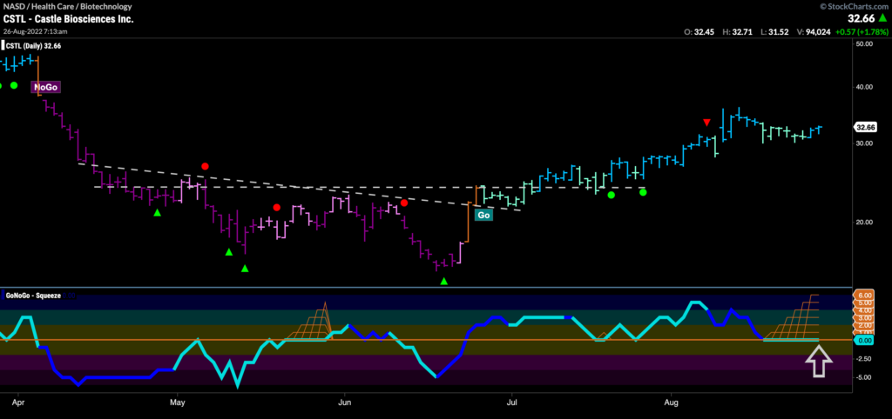Click the Jul label on time axis

tap(513, 402)
